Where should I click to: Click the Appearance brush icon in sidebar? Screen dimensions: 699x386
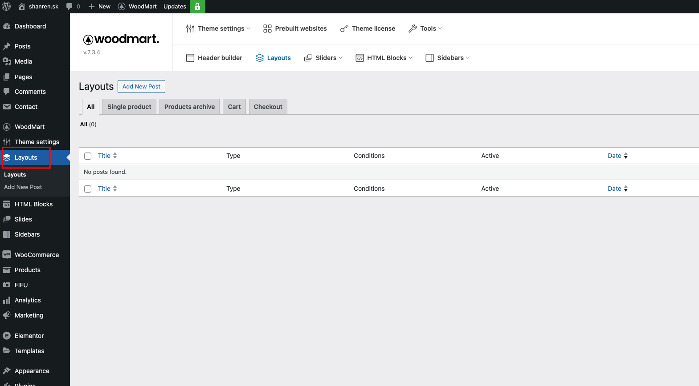7,371
